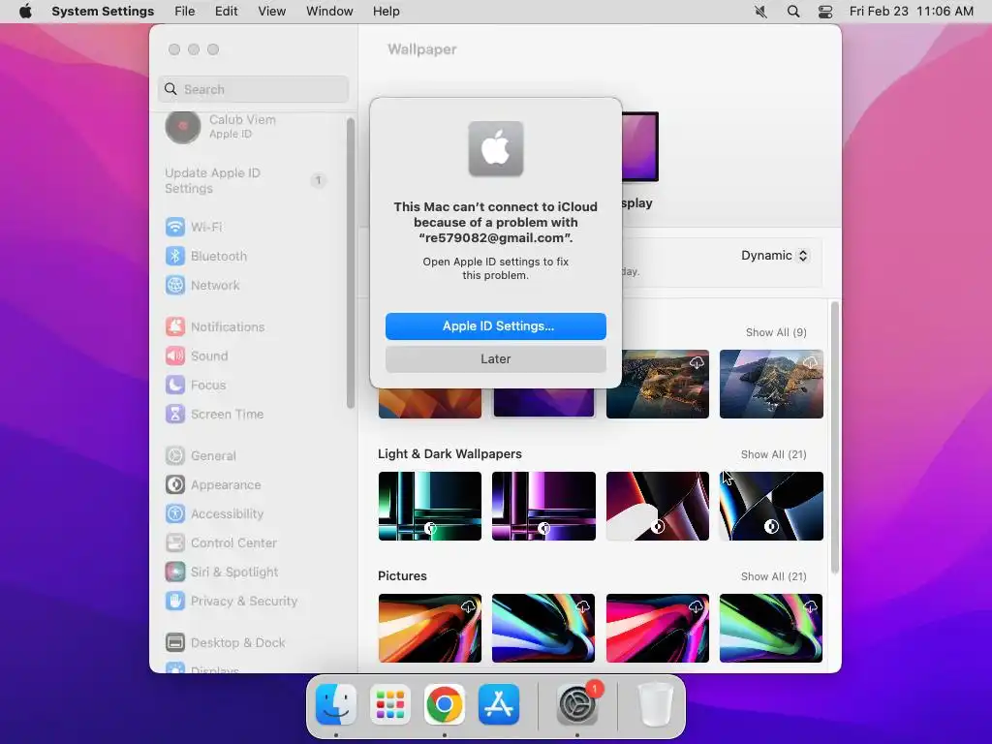Image resolution: width=992 pixels, height=744 pixels.
Task: Open the General gear icon
Action: tap(175, 455)
